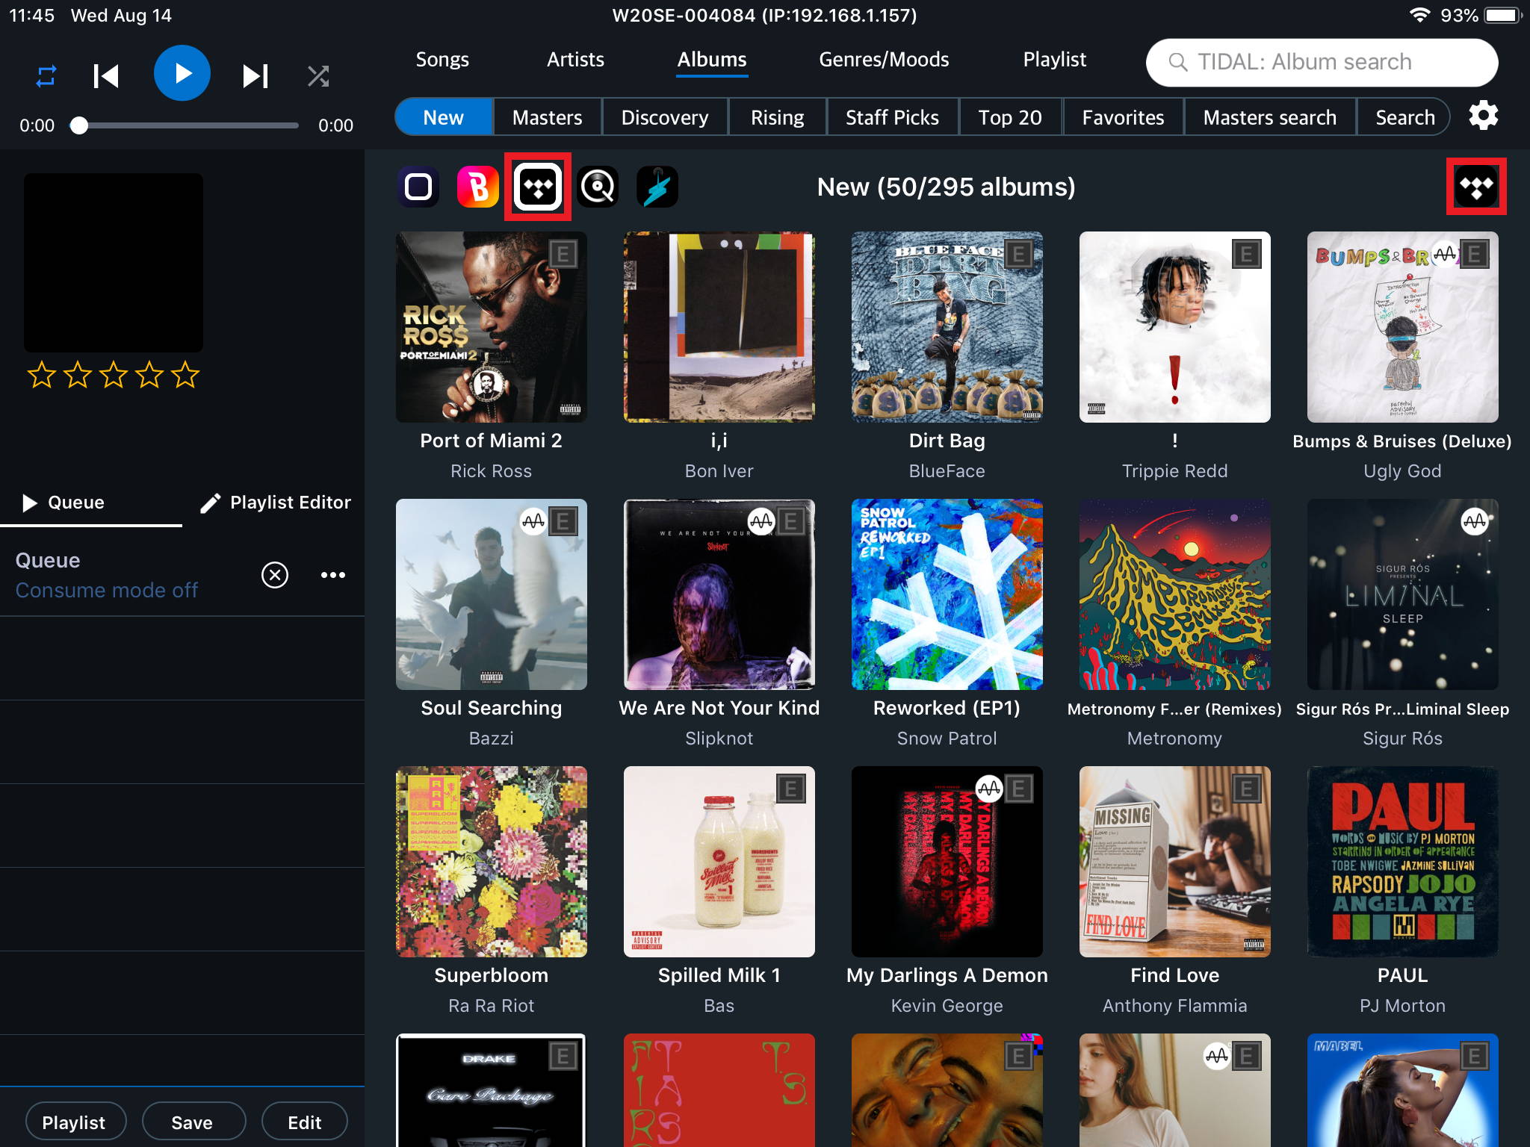
Task: Open Trippie Redd's ! album cover
Action: (x=1175, y=327)
